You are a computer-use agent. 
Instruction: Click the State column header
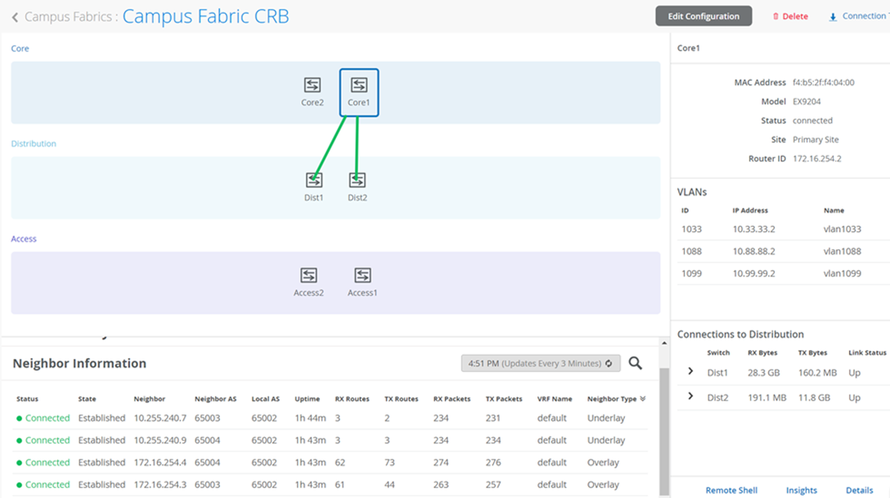click(x=87, y=399)
